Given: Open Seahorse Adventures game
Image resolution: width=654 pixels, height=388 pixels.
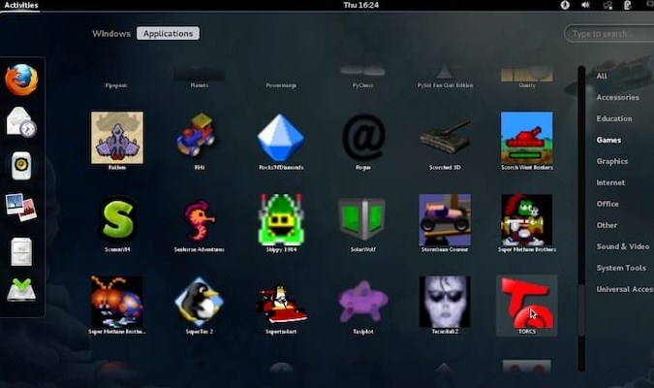Looking at the screenshot, I should point(199,220).
